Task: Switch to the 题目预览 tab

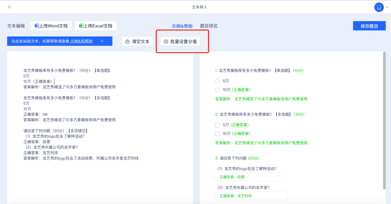Action: [x=209, y=26]
